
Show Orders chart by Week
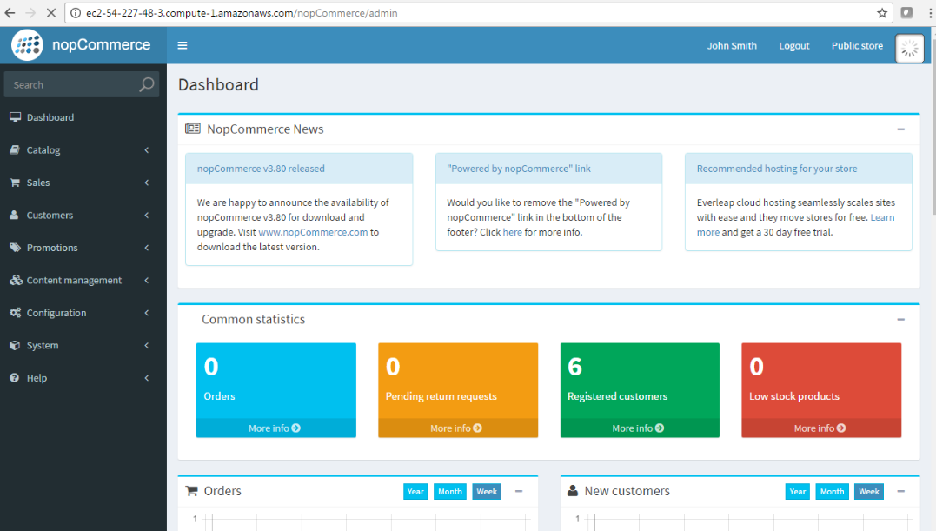(x=487, y=492)
